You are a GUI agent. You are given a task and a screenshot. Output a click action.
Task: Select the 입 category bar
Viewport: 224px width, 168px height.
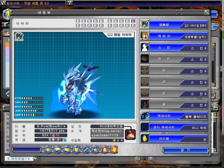(179, 93)
